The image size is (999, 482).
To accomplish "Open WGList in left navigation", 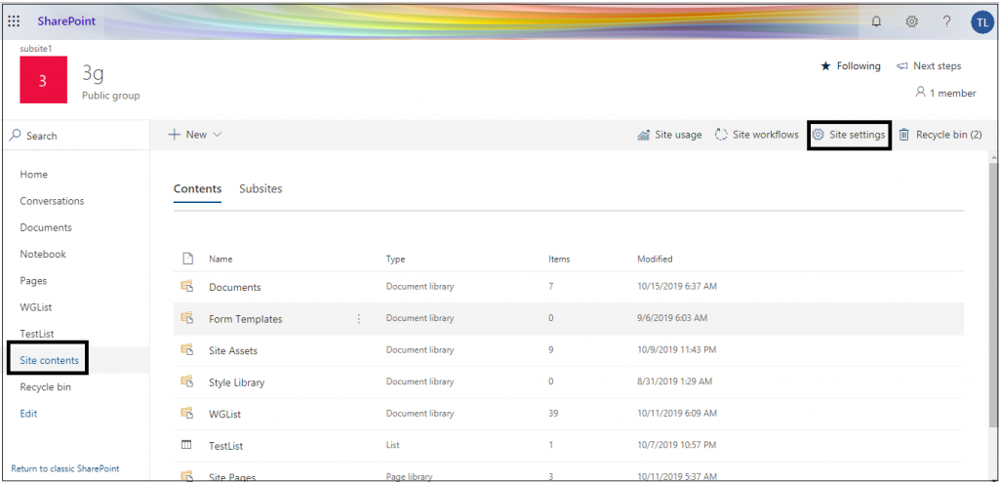I will [x=36, y=307].
